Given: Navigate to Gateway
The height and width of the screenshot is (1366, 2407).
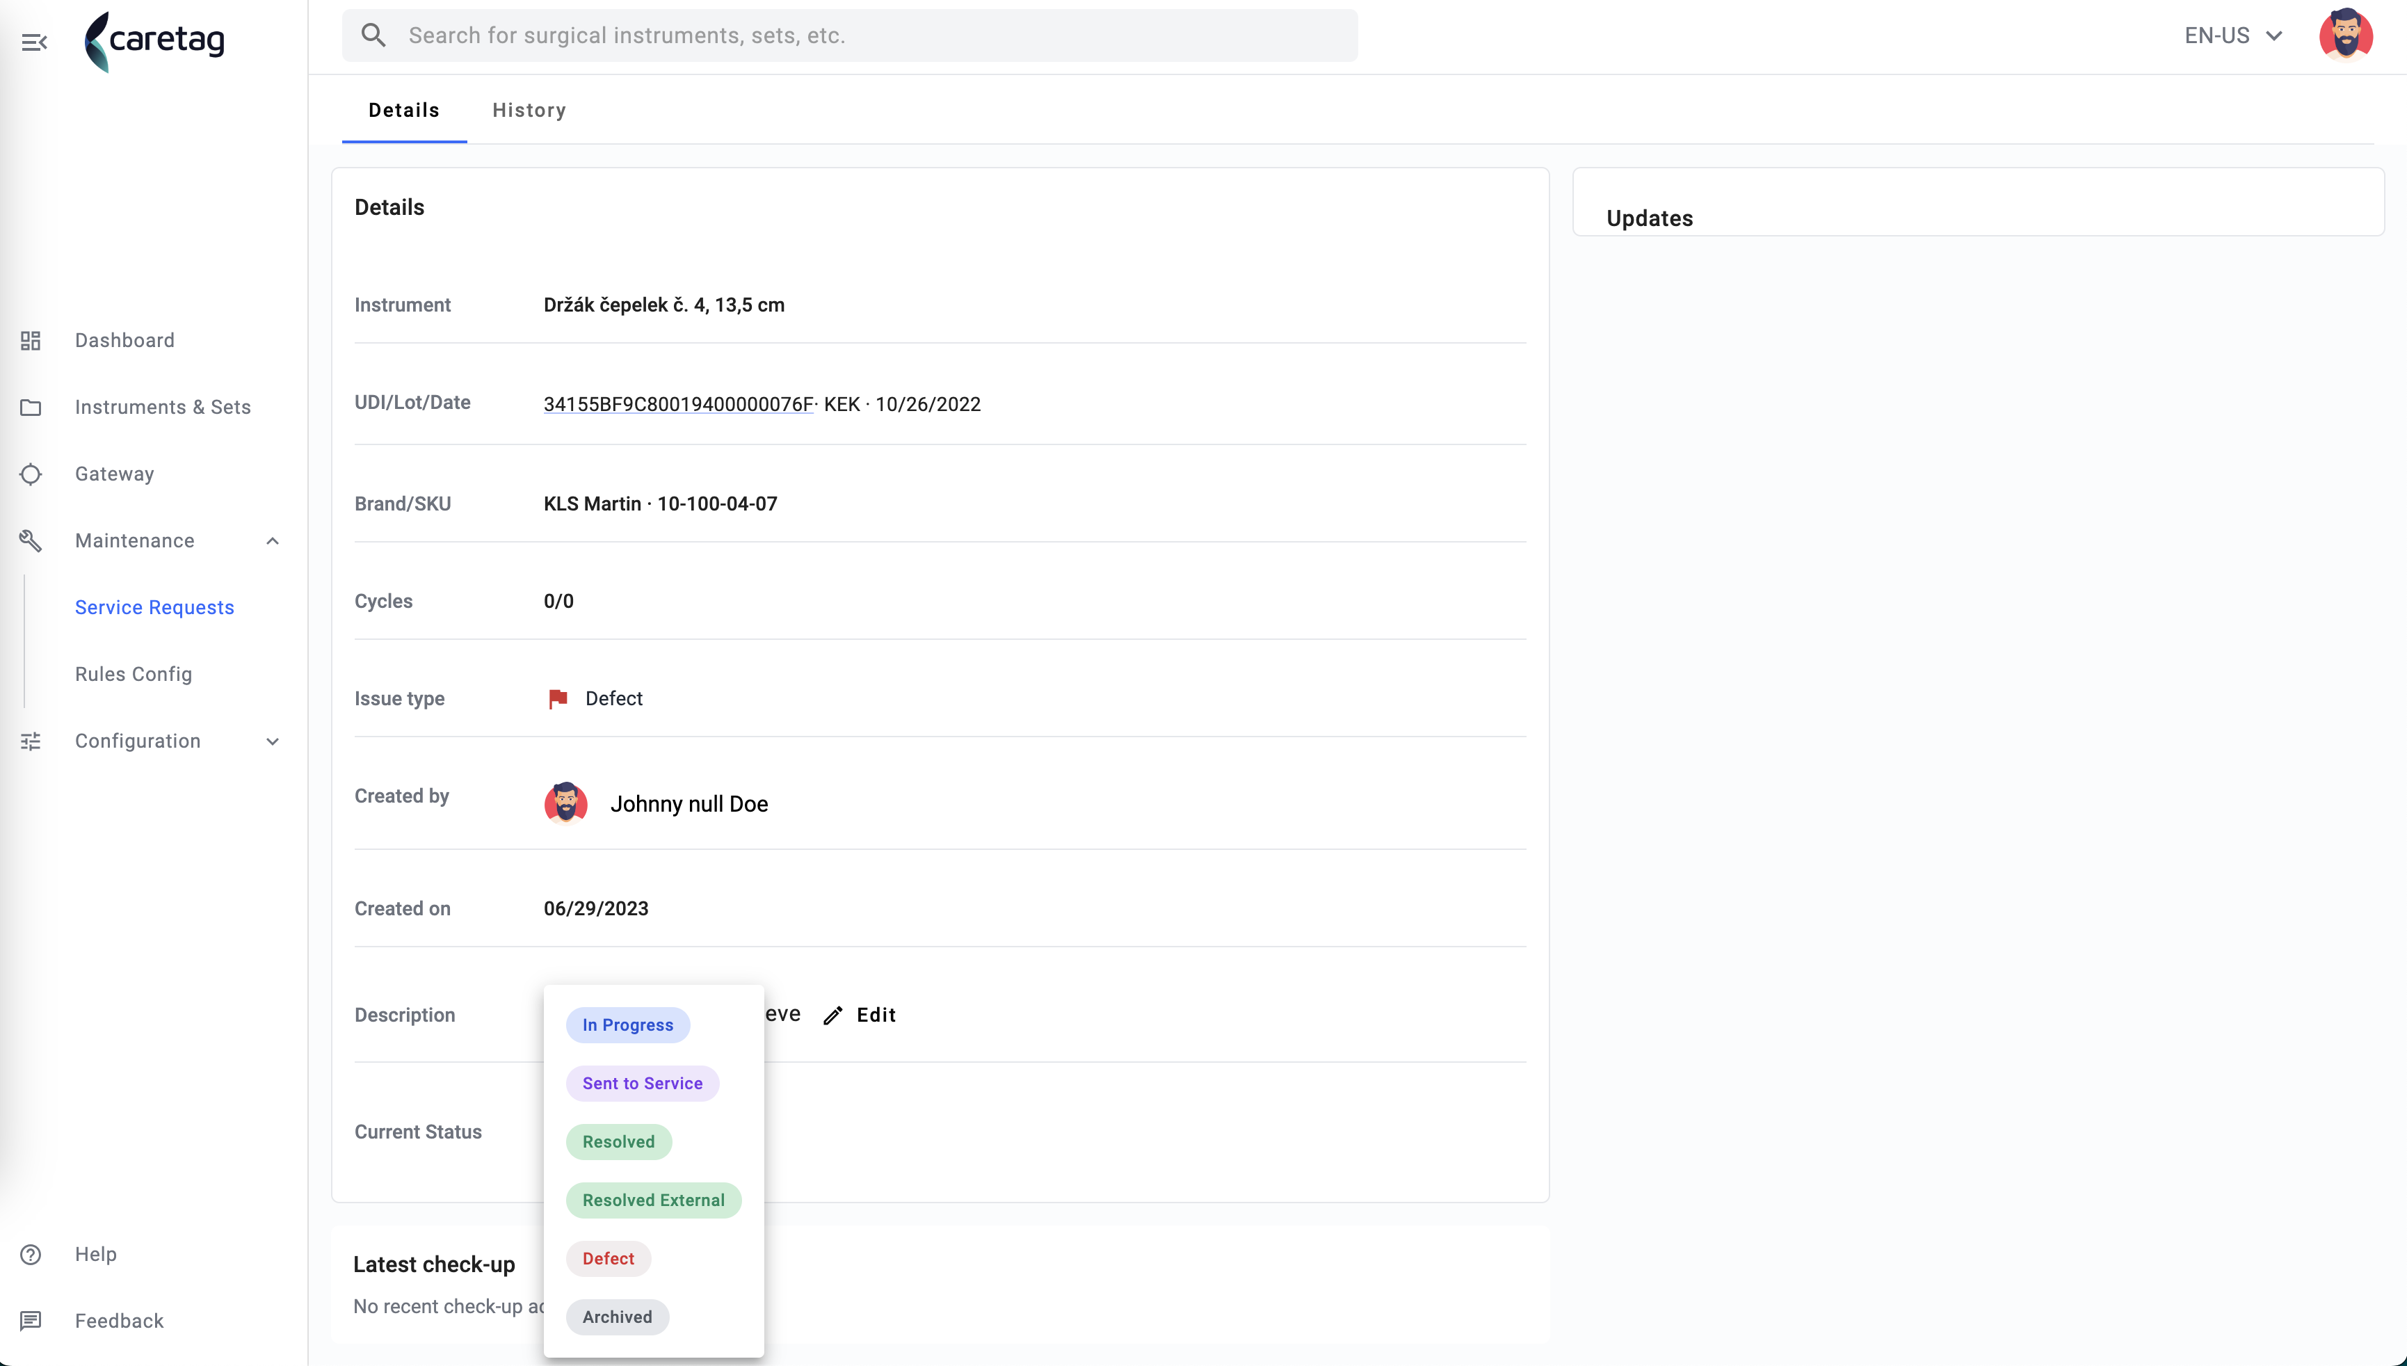Looking at the screenshot, I should (x=115, y=474).
